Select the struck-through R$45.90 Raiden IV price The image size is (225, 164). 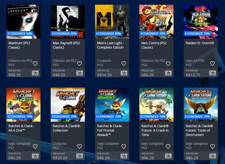192,70
